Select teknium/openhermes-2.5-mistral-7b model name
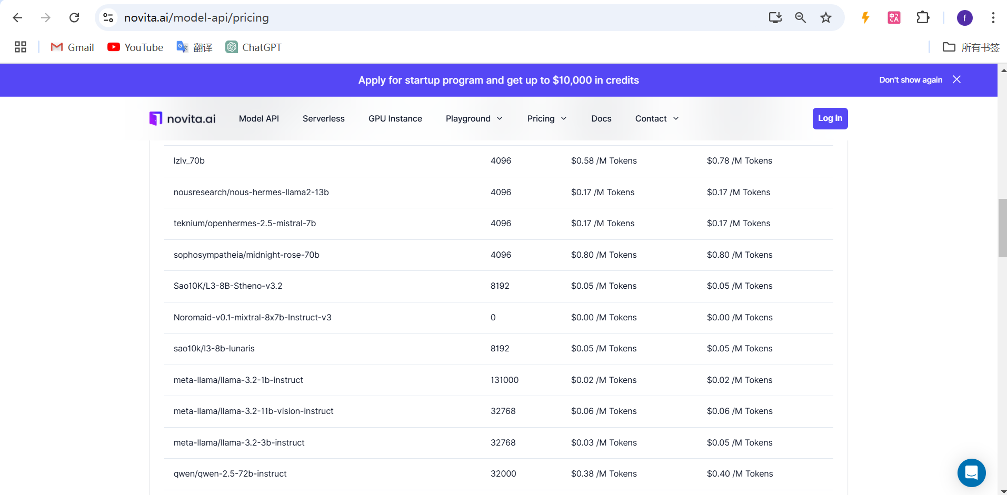 (245, 224)
